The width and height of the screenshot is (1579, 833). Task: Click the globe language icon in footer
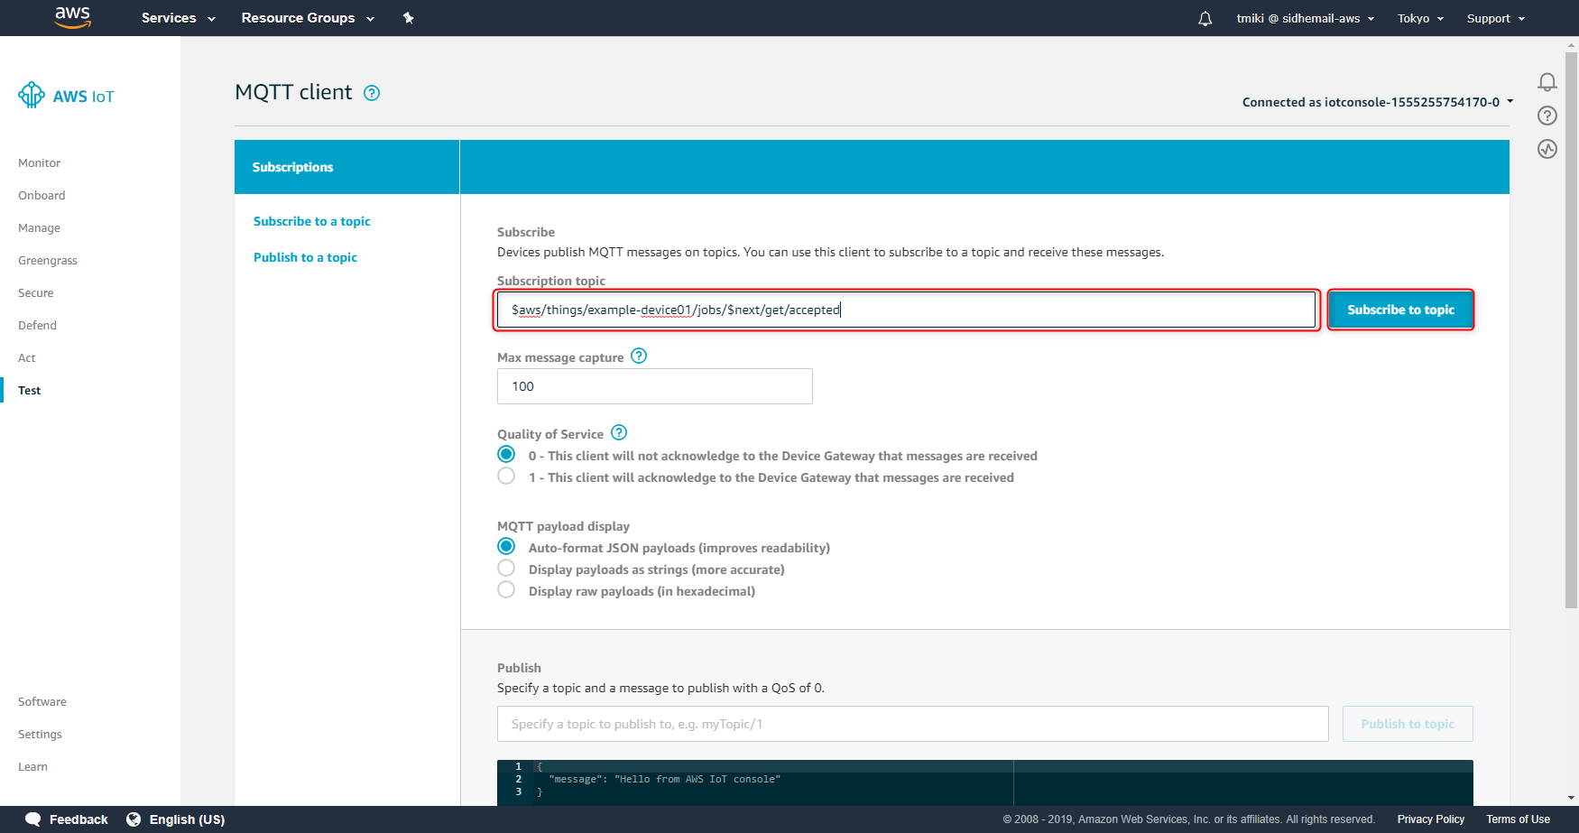pos(134,819)
